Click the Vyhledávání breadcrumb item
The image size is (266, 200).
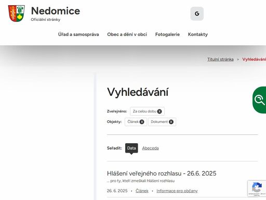254,59
